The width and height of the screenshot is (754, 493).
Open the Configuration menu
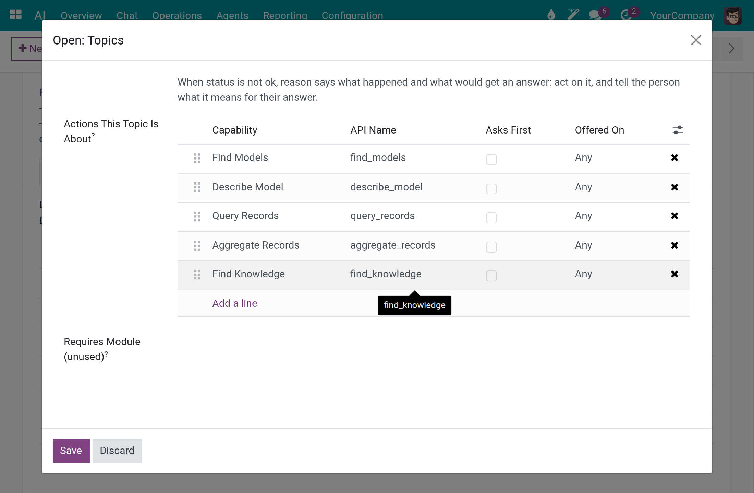352,16
